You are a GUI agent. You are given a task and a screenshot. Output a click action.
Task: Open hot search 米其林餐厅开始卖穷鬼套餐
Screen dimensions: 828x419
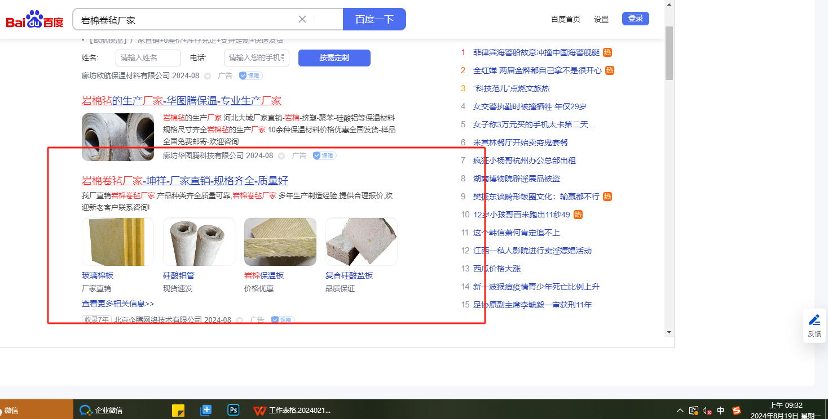pyautogui.click(x=521, y=142)
